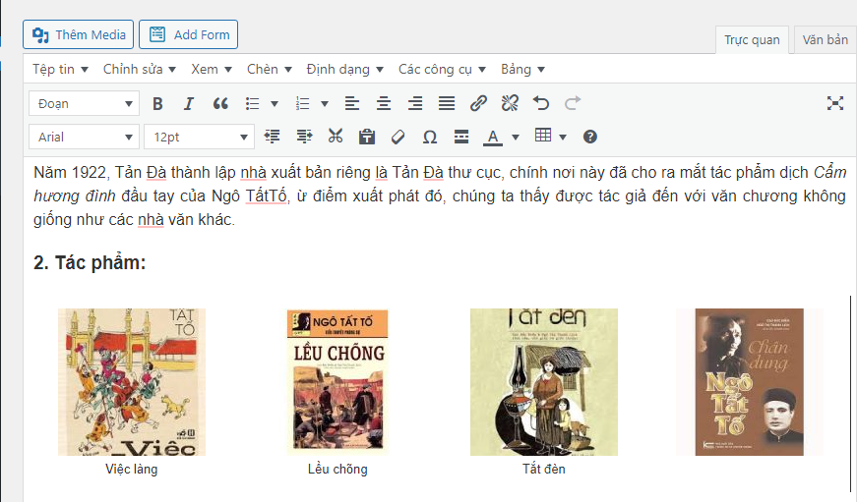Click the clear formatting eraser icon
This screenshot has height=502, width=857.
(x=398, y=137)
